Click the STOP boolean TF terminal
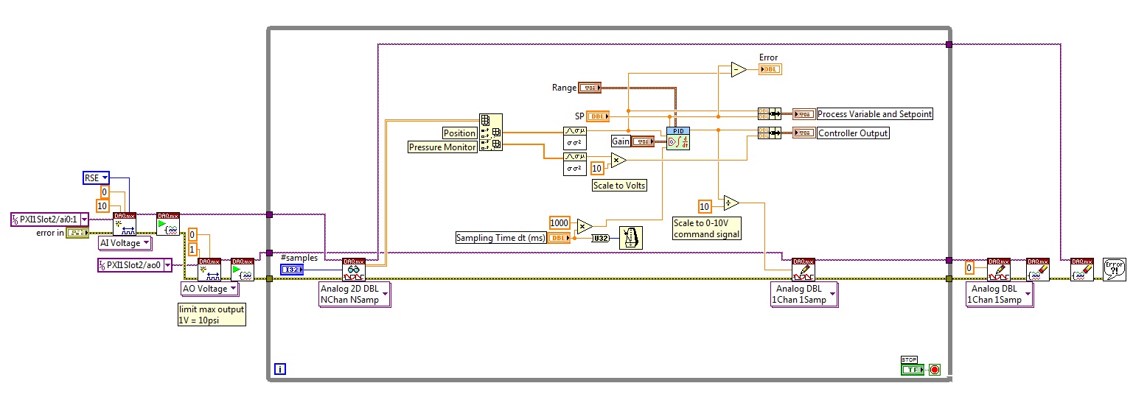The image size is (1133, 411). (913, 369)
